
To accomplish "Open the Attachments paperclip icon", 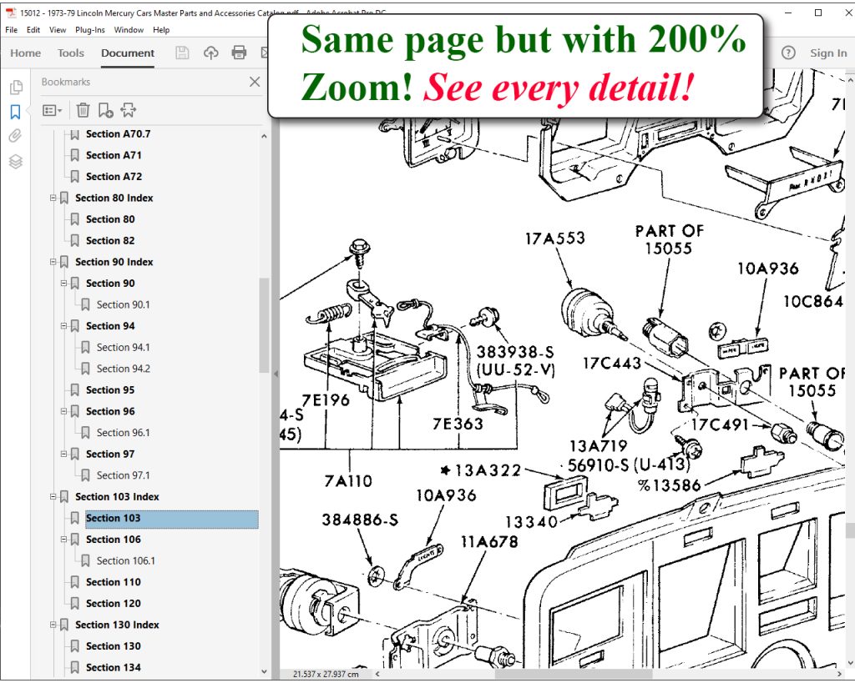I will (15, 136).
